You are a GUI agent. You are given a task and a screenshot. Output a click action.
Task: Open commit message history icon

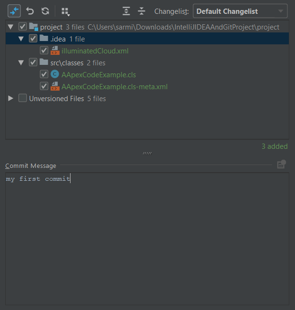pos(281,165)
